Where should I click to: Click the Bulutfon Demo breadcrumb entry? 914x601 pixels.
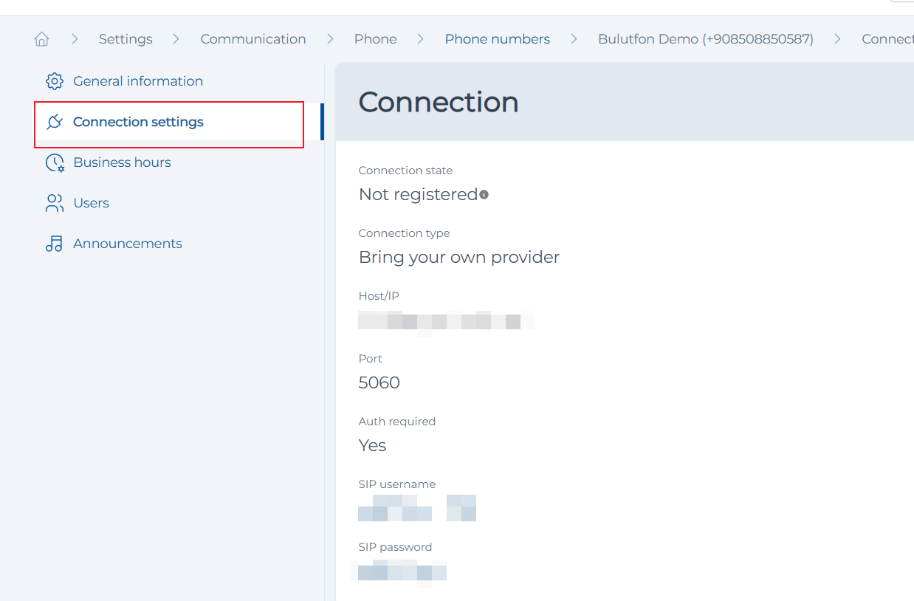pyautogui.click(x=704, y=38)
